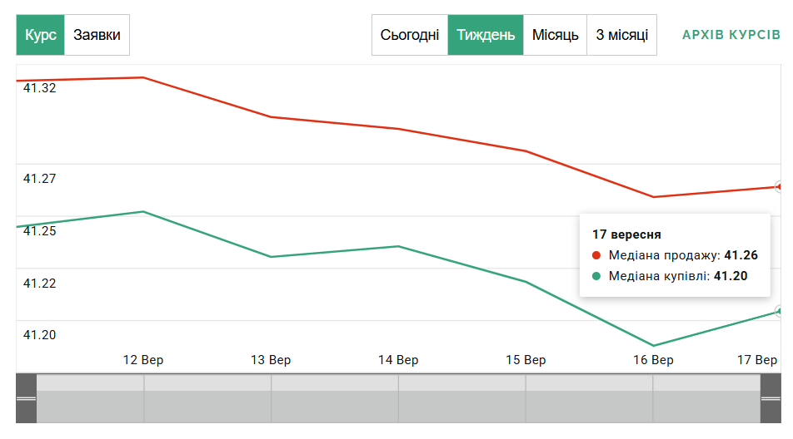
Task: Select the Сьогодні period
Action: tap(410, 35)
